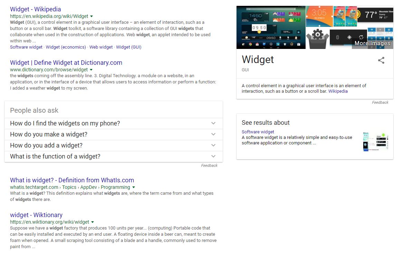Click the share icon in Widget panel
This screenshot has width=404, height=254.
[381, 60]
